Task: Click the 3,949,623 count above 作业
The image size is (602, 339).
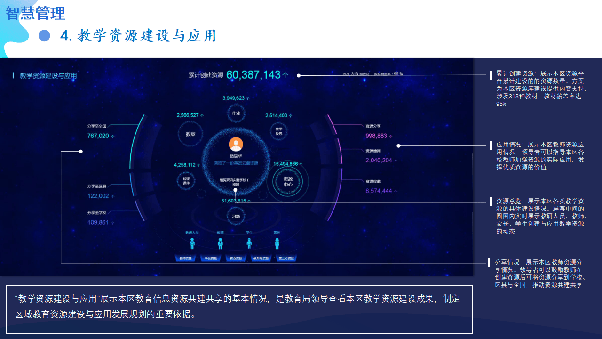Action: 234,98
